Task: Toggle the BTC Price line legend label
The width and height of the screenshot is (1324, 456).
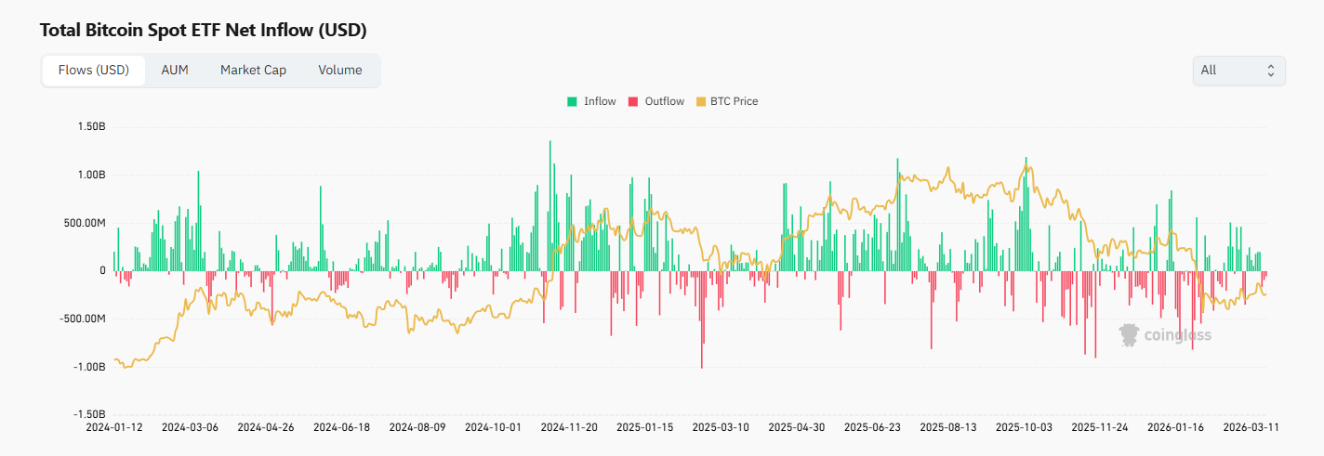Action: coord(734,101)
